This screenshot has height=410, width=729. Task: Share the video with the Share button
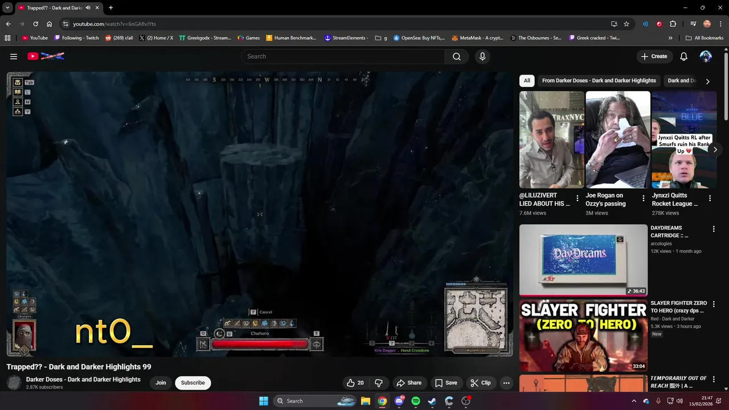[x=409, y=383]
